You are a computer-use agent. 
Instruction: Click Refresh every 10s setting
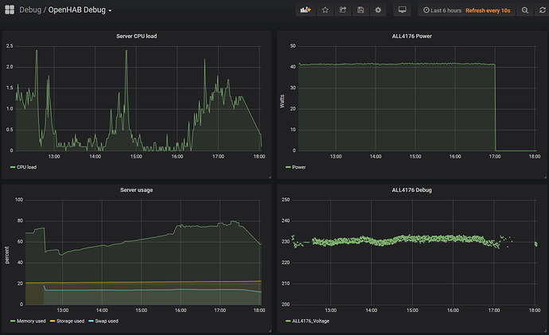click(x=488, y=10)
